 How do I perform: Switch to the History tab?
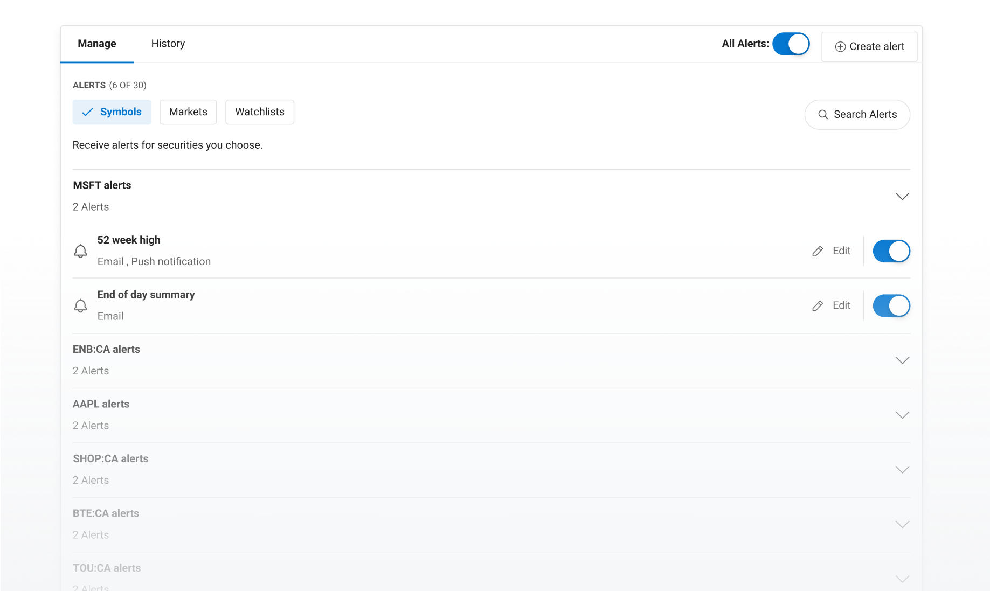tap(168, 44)
